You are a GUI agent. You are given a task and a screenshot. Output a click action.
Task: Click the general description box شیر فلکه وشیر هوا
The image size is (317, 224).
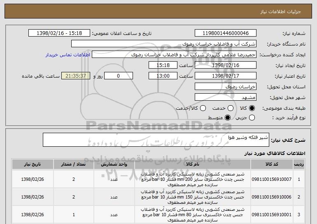tap(156, 140)
